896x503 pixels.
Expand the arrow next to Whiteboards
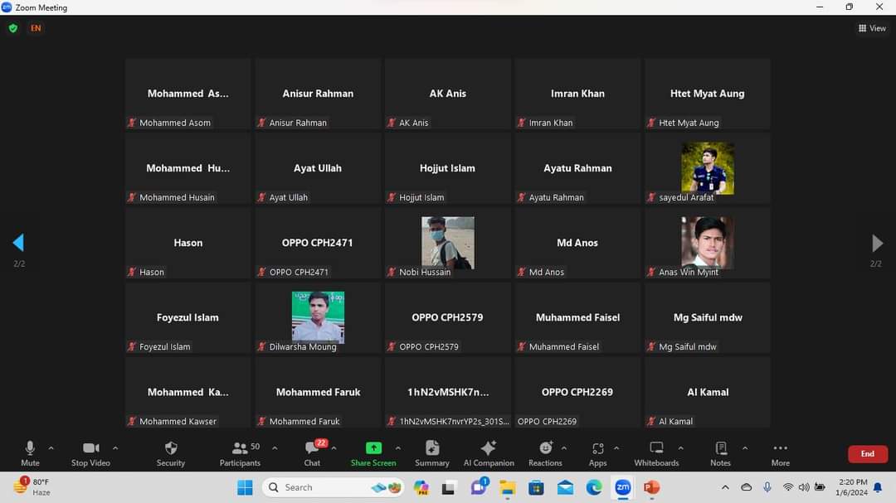pos(680,448)
